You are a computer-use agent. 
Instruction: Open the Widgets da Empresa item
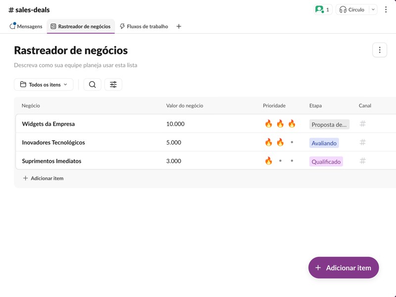(x=48, y=124)
